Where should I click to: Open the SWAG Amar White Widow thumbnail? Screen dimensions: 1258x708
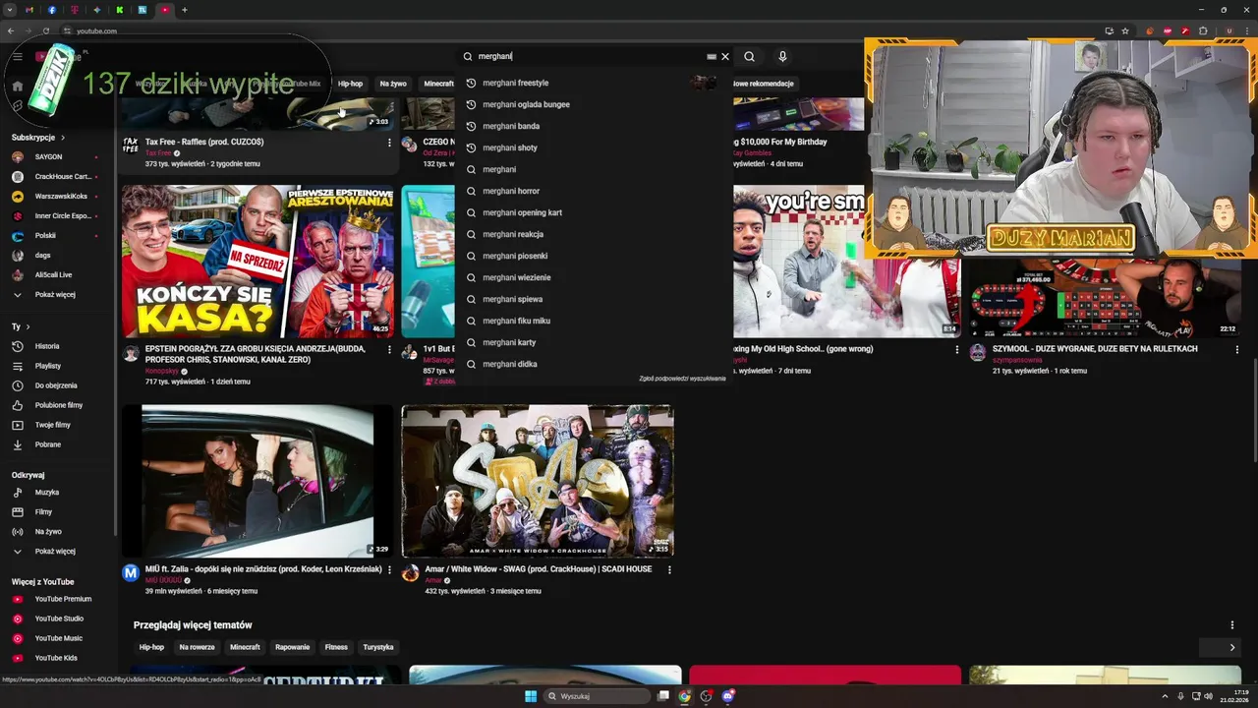point(538,481)
